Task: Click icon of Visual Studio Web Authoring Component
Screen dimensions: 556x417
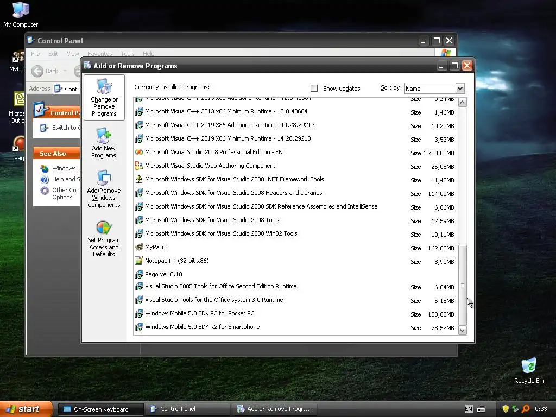Action: click(x=138, y=166)
